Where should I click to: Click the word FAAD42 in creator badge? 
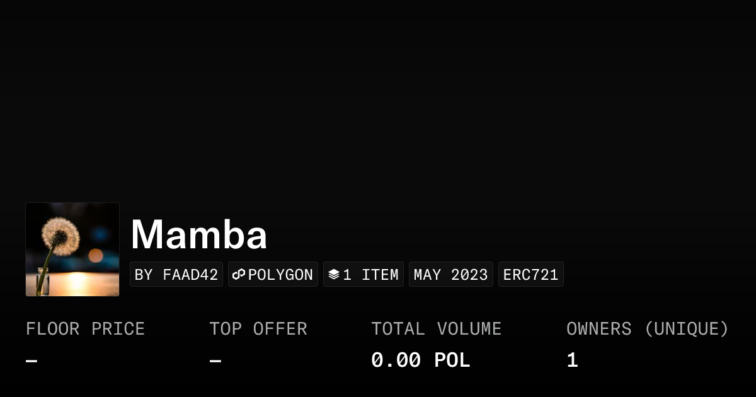(190, 275)
